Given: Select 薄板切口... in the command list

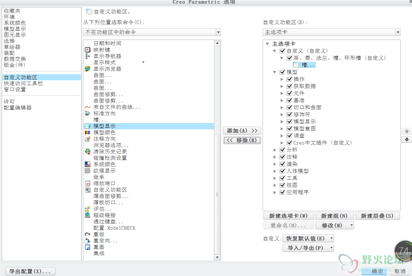Looking at the screenshot, I should pyautogui.click(x=108, y=202).
